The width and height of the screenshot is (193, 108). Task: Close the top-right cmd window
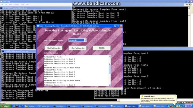tap(189, 5)
